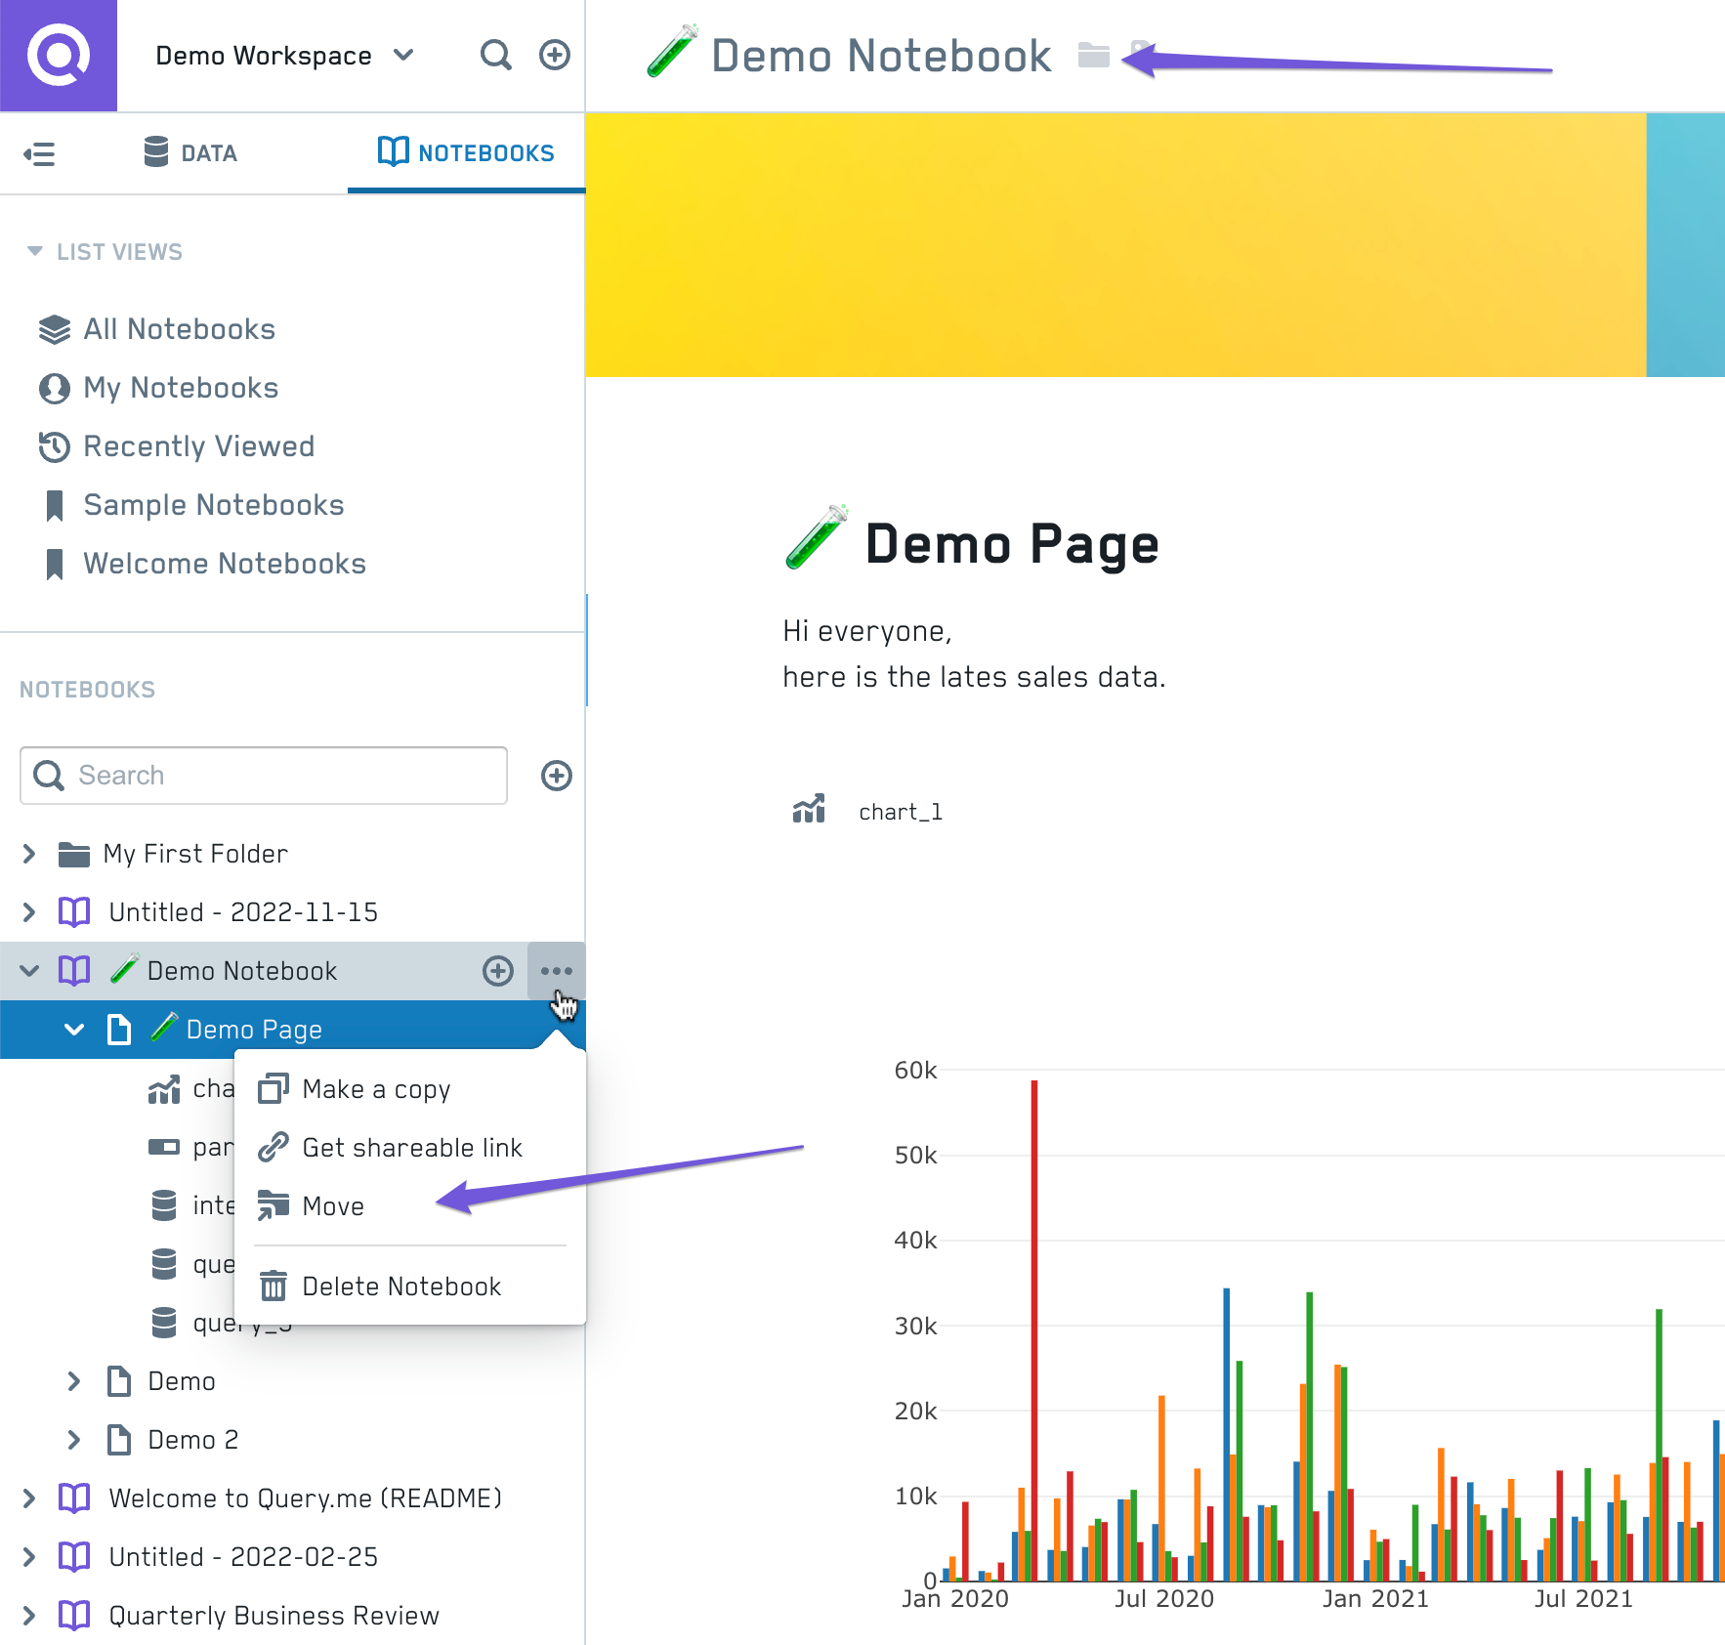The image size is (1725, 1645).
Task: Expand My First Folder
Action: [29, 854]
